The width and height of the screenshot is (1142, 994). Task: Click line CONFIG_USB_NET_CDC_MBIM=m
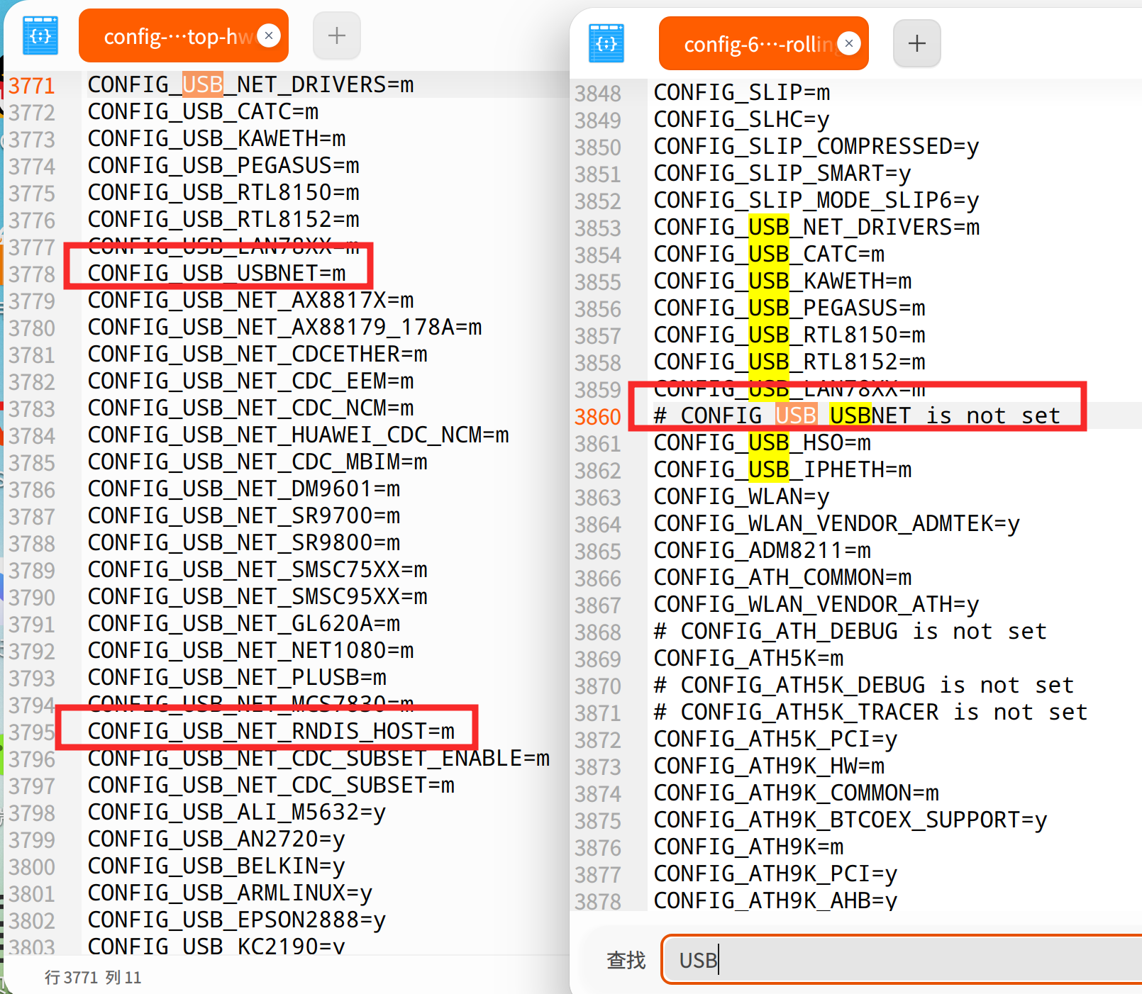point(257,462)
